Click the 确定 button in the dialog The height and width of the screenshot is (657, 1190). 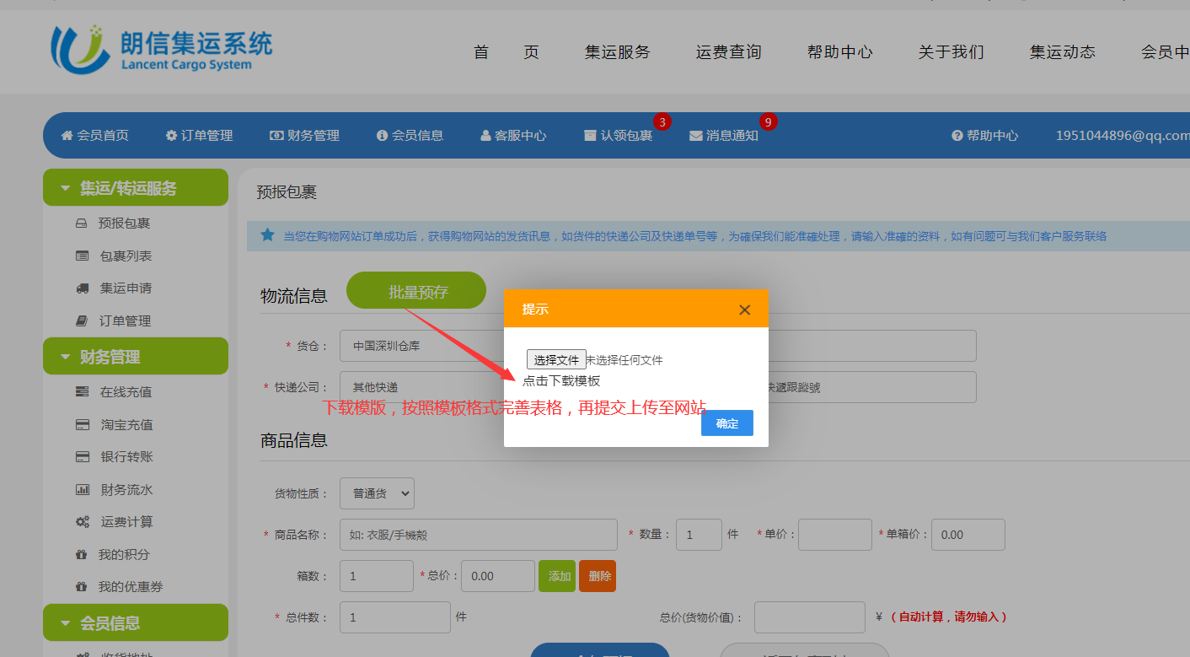point(726,423)
